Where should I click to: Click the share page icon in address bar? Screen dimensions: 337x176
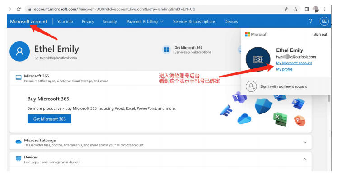(x=286, y=9)
